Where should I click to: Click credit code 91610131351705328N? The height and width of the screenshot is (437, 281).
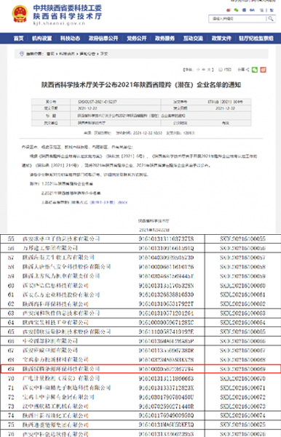pos(166,285)
